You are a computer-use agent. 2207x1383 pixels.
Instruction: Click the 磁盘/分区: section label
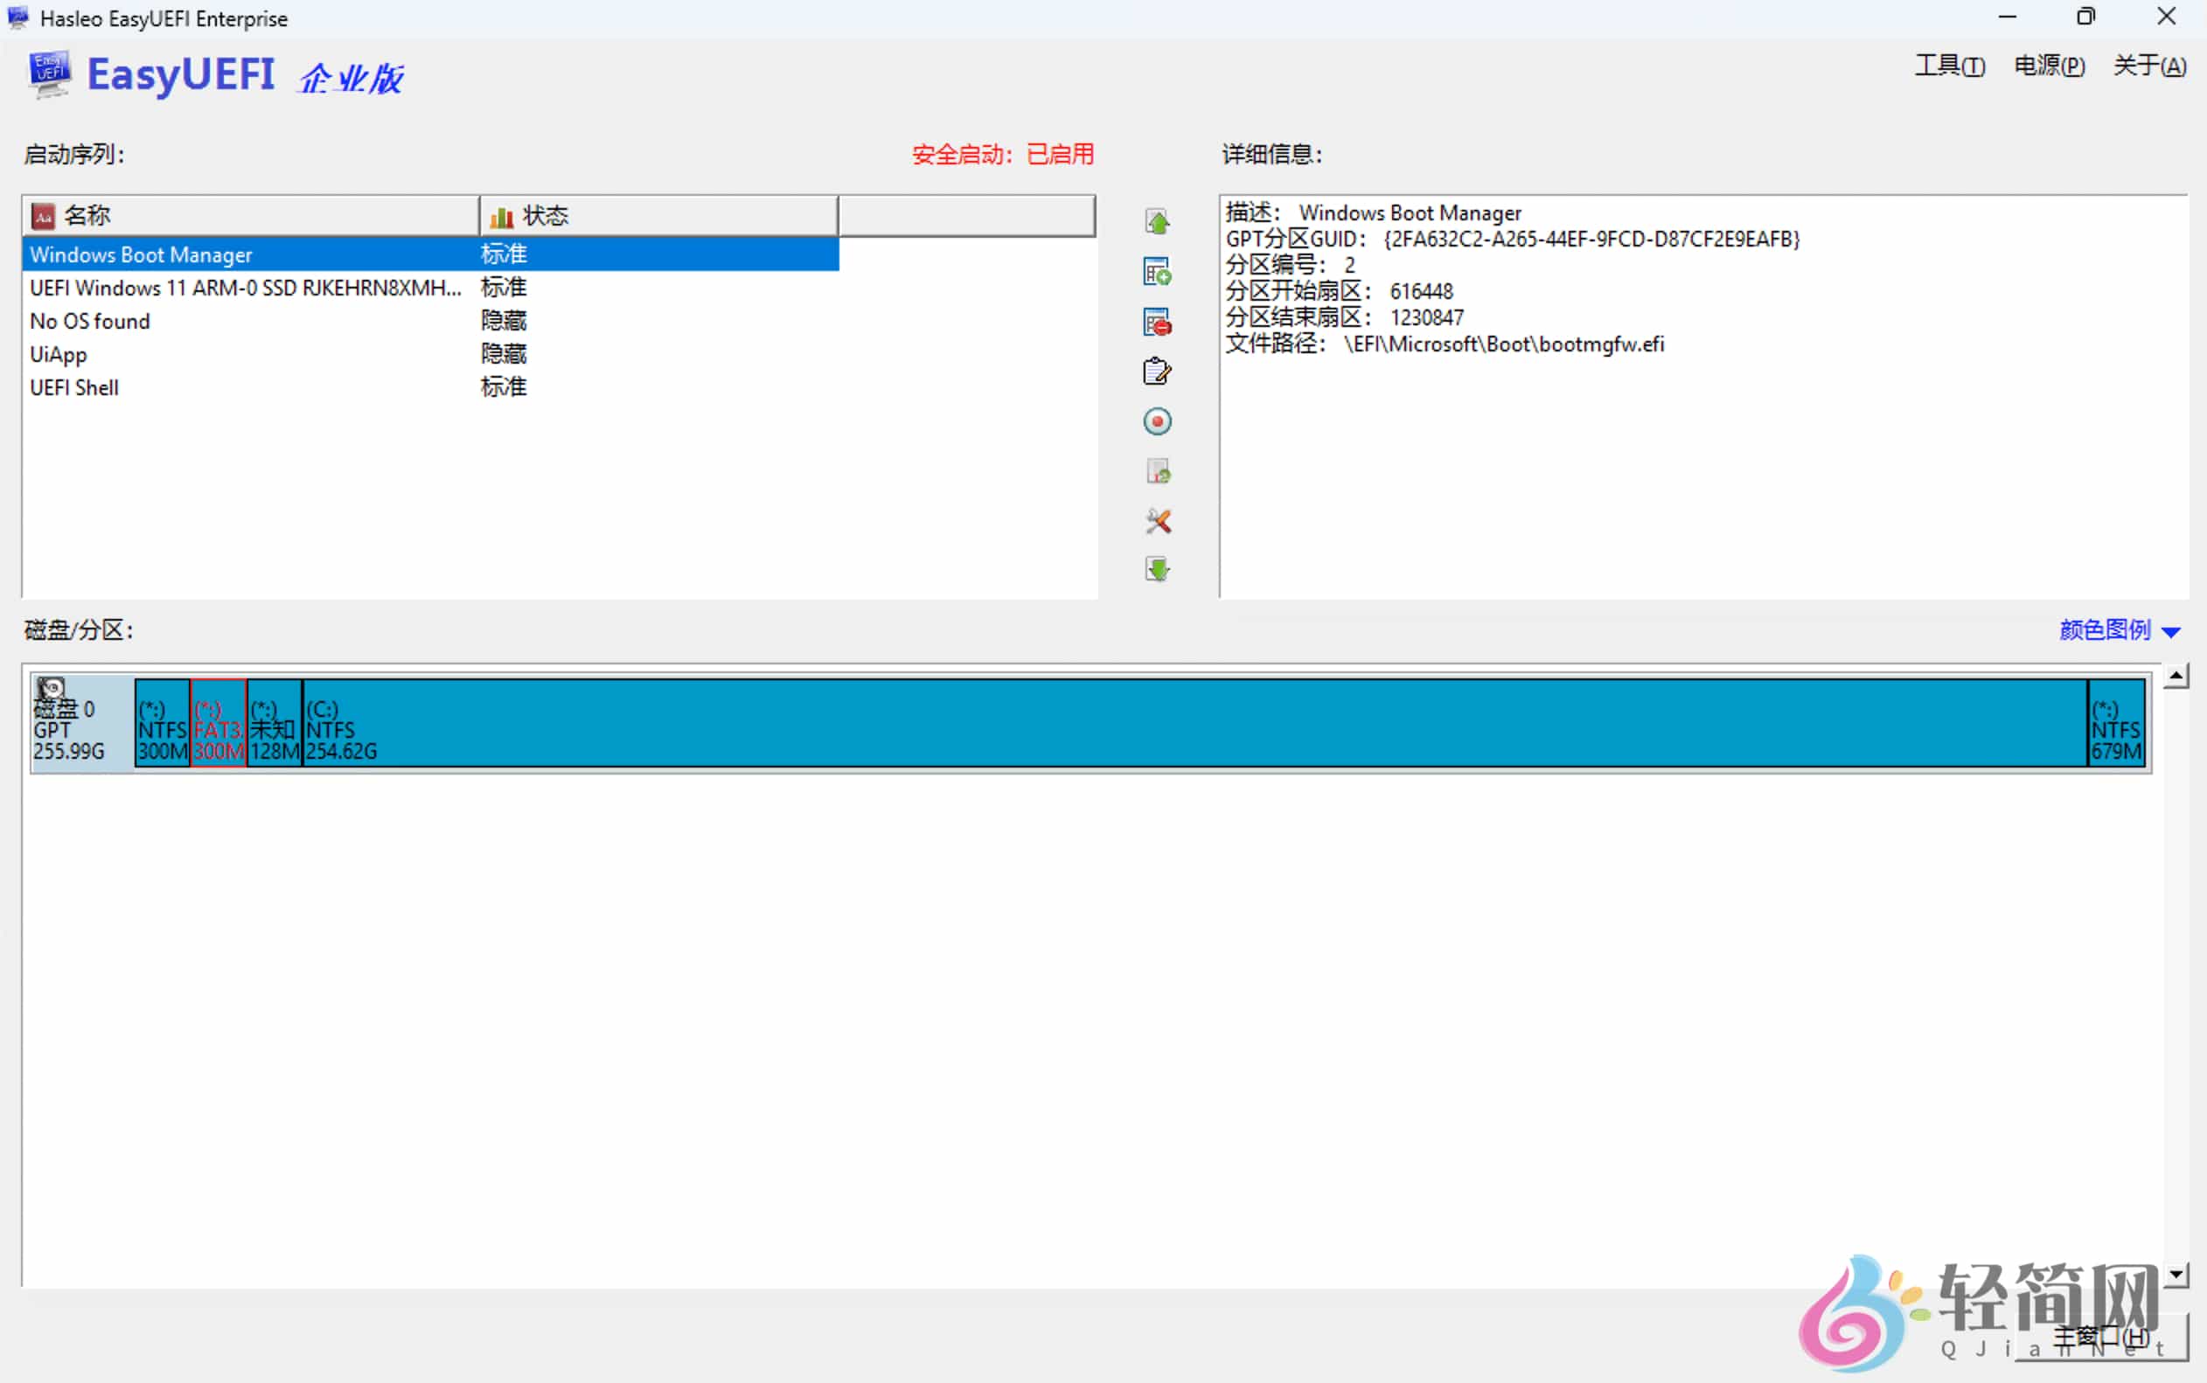[x=79, y=630]
